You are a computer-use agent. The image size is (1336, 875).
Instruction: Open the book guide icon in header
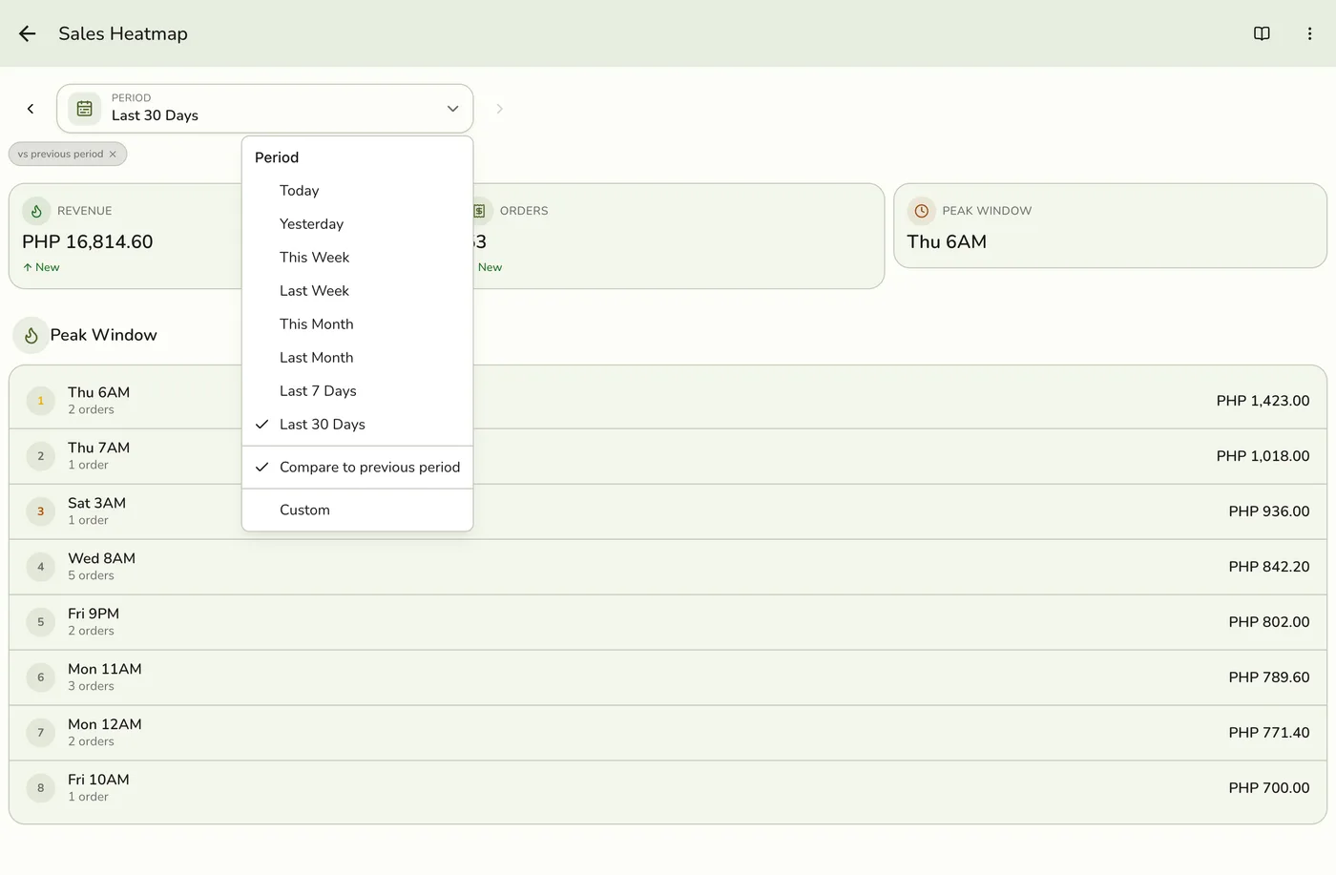pos(1262,33)
